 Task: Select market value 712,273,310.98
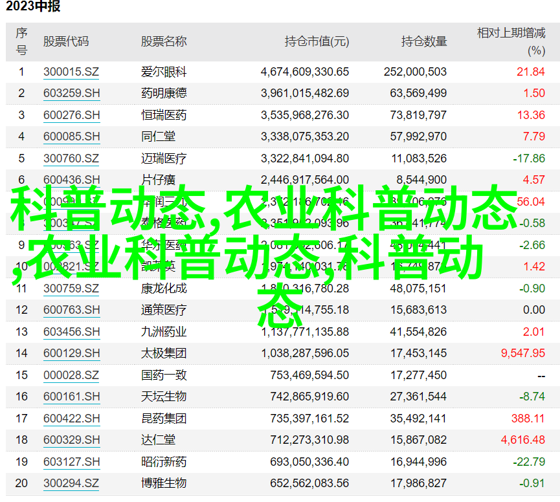309,440
